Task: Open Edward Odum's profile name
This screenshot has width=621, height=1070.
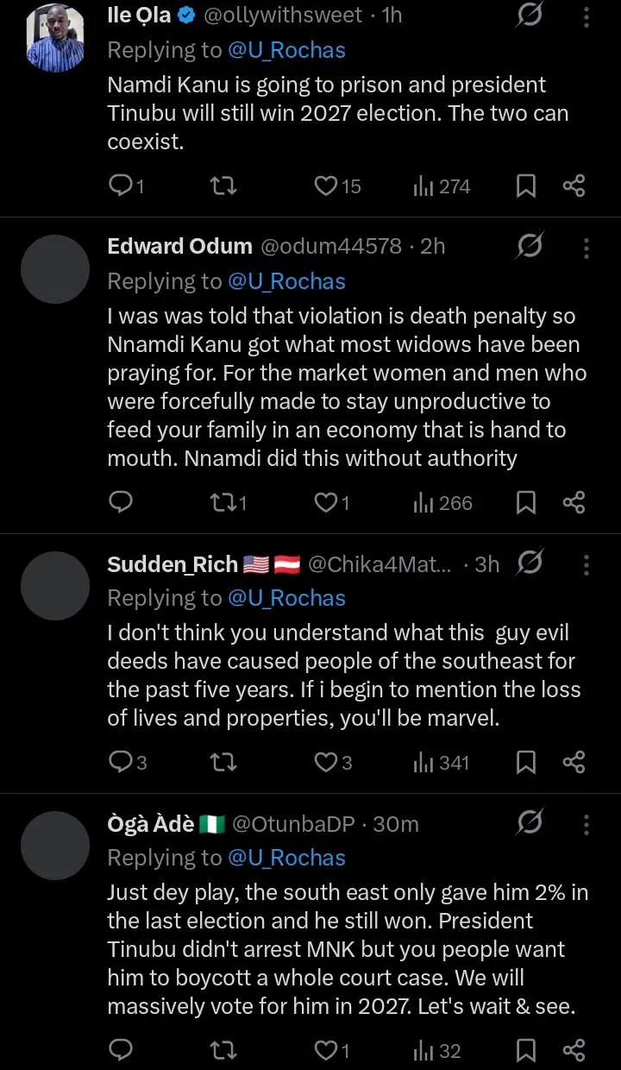Action: pyautogui.click(x=179, y=247)
